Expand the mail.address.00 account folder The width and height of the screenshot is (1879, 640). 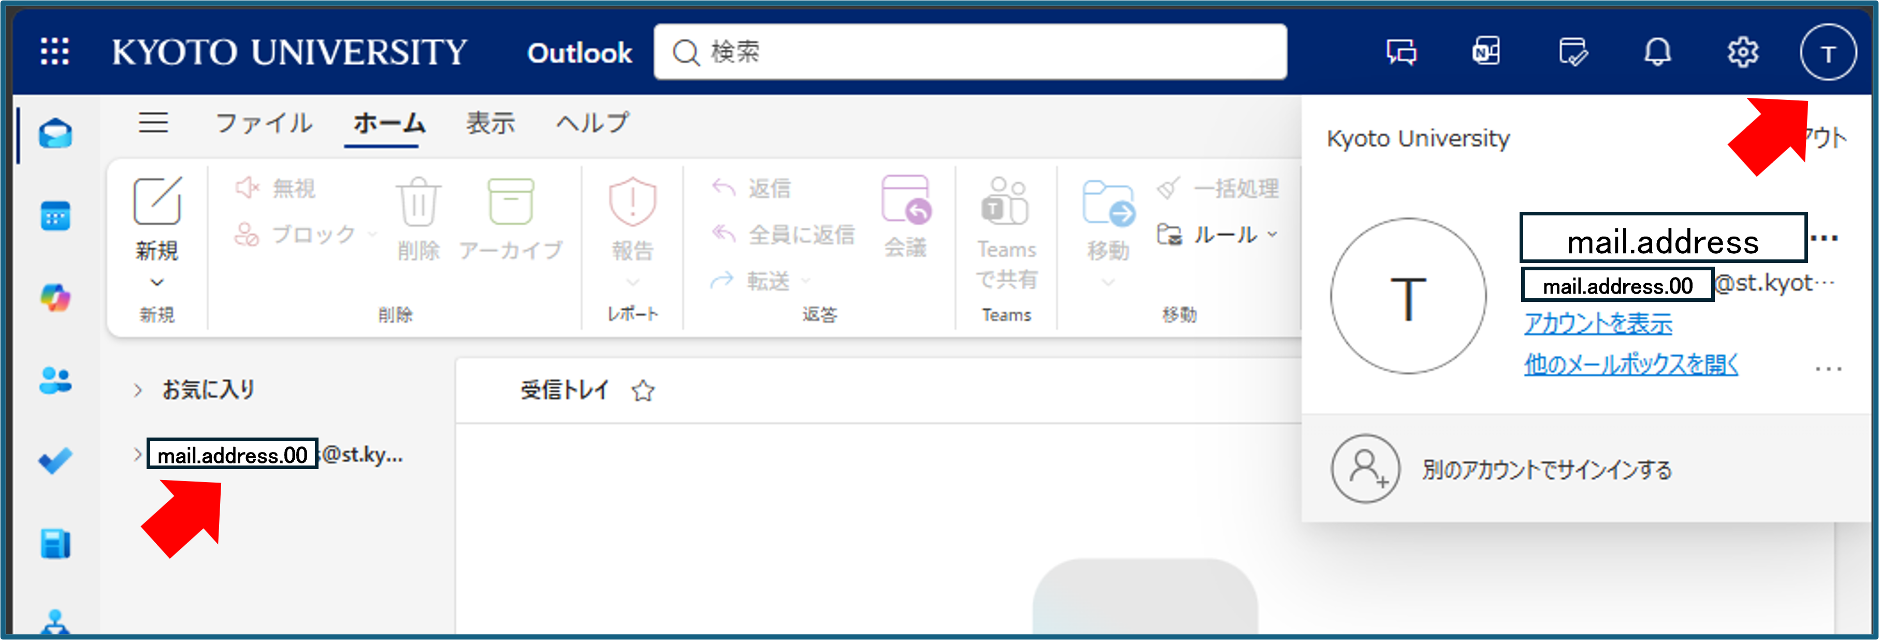[138, 455]
